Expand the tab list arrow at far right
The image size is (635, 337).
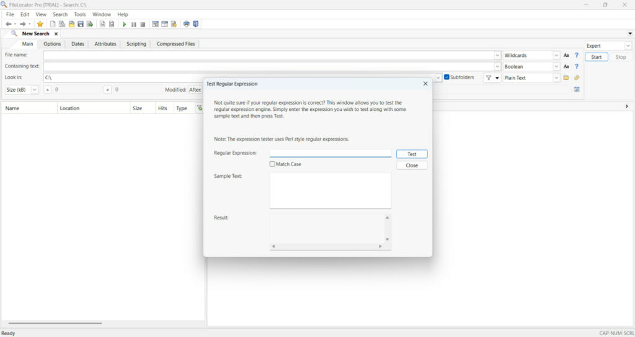pos(630,33)
